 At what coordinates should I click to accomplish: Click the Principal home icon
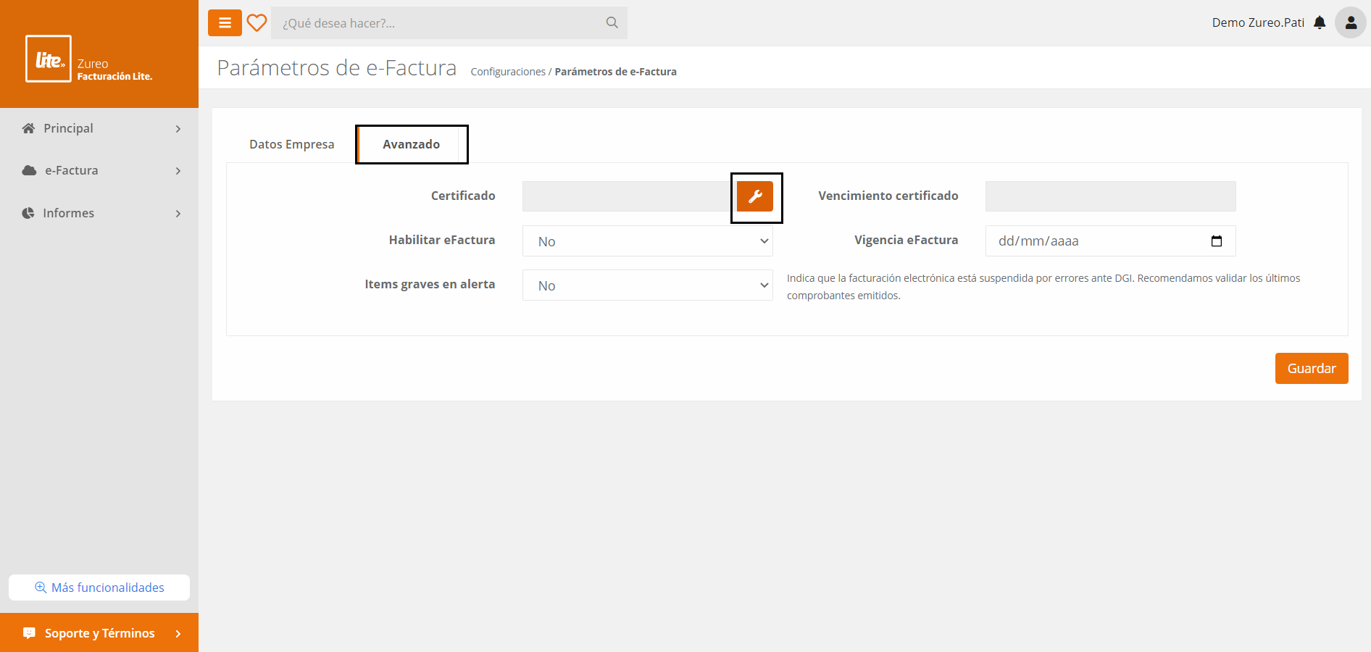tap(28, 128)
